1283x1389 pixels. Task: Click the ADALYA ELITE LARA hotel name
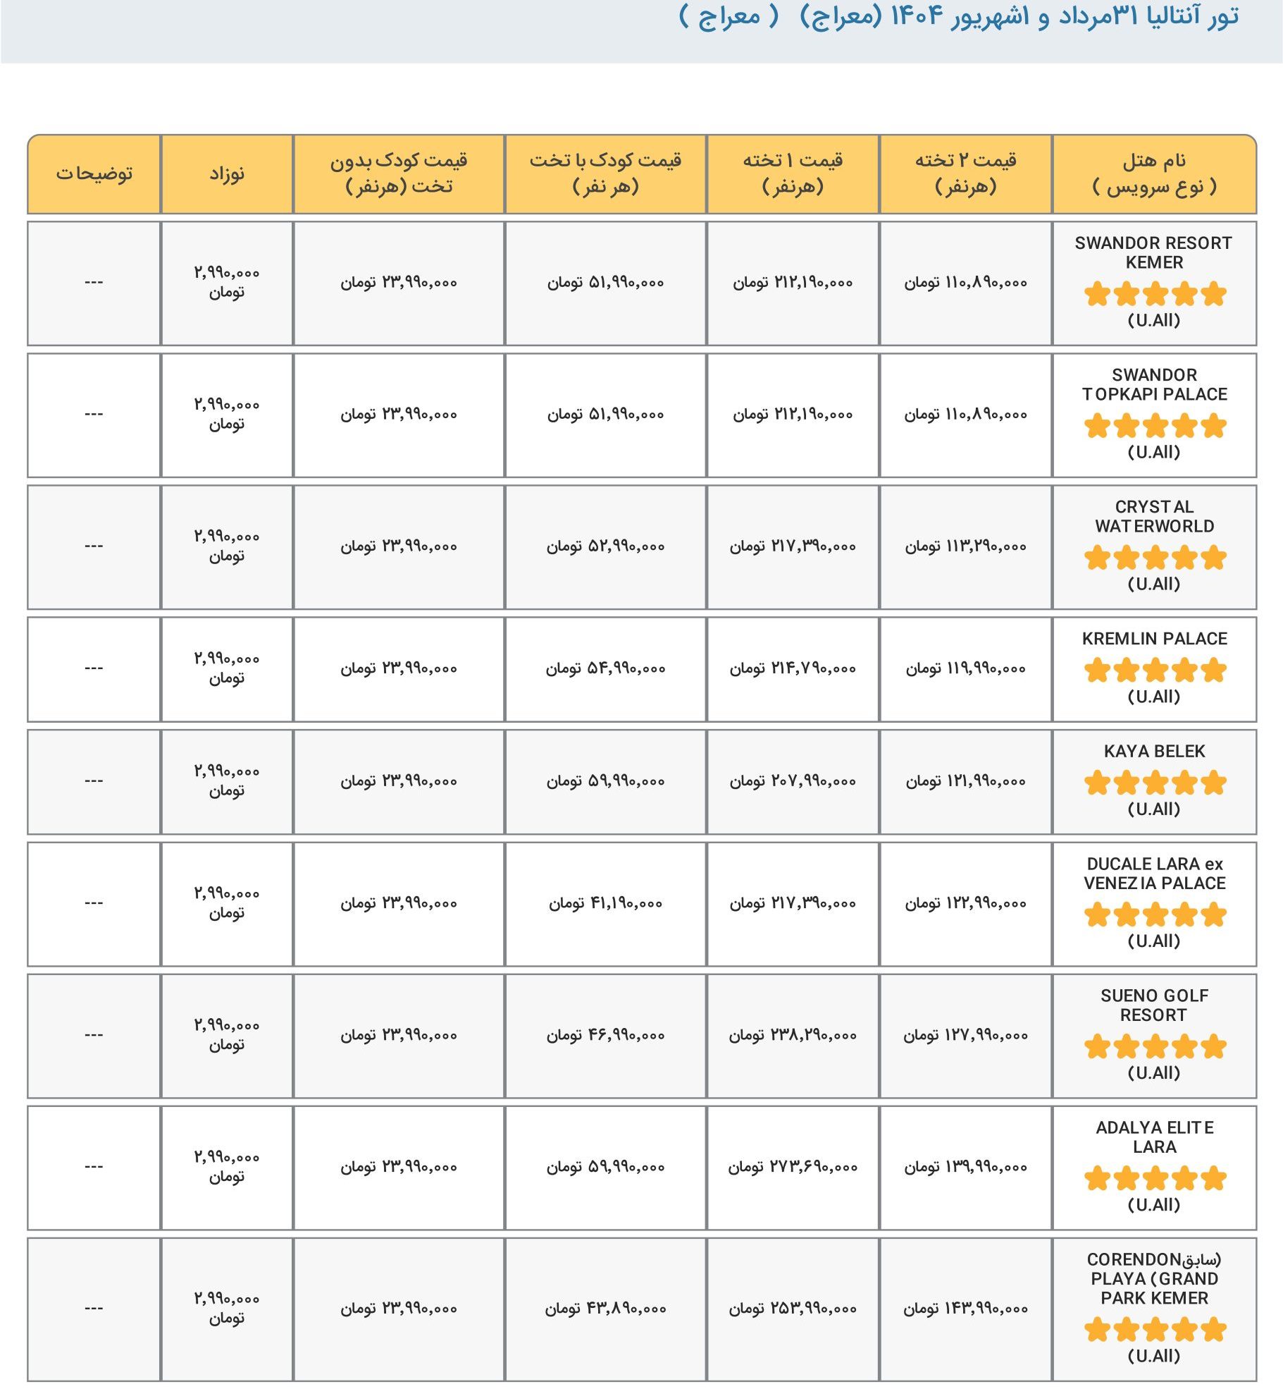[1154, 1137]
